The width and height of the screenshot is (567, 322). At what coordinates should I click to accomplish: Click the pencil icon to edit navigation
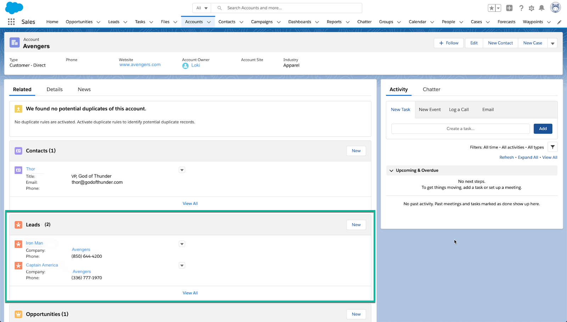click(559, 22)
